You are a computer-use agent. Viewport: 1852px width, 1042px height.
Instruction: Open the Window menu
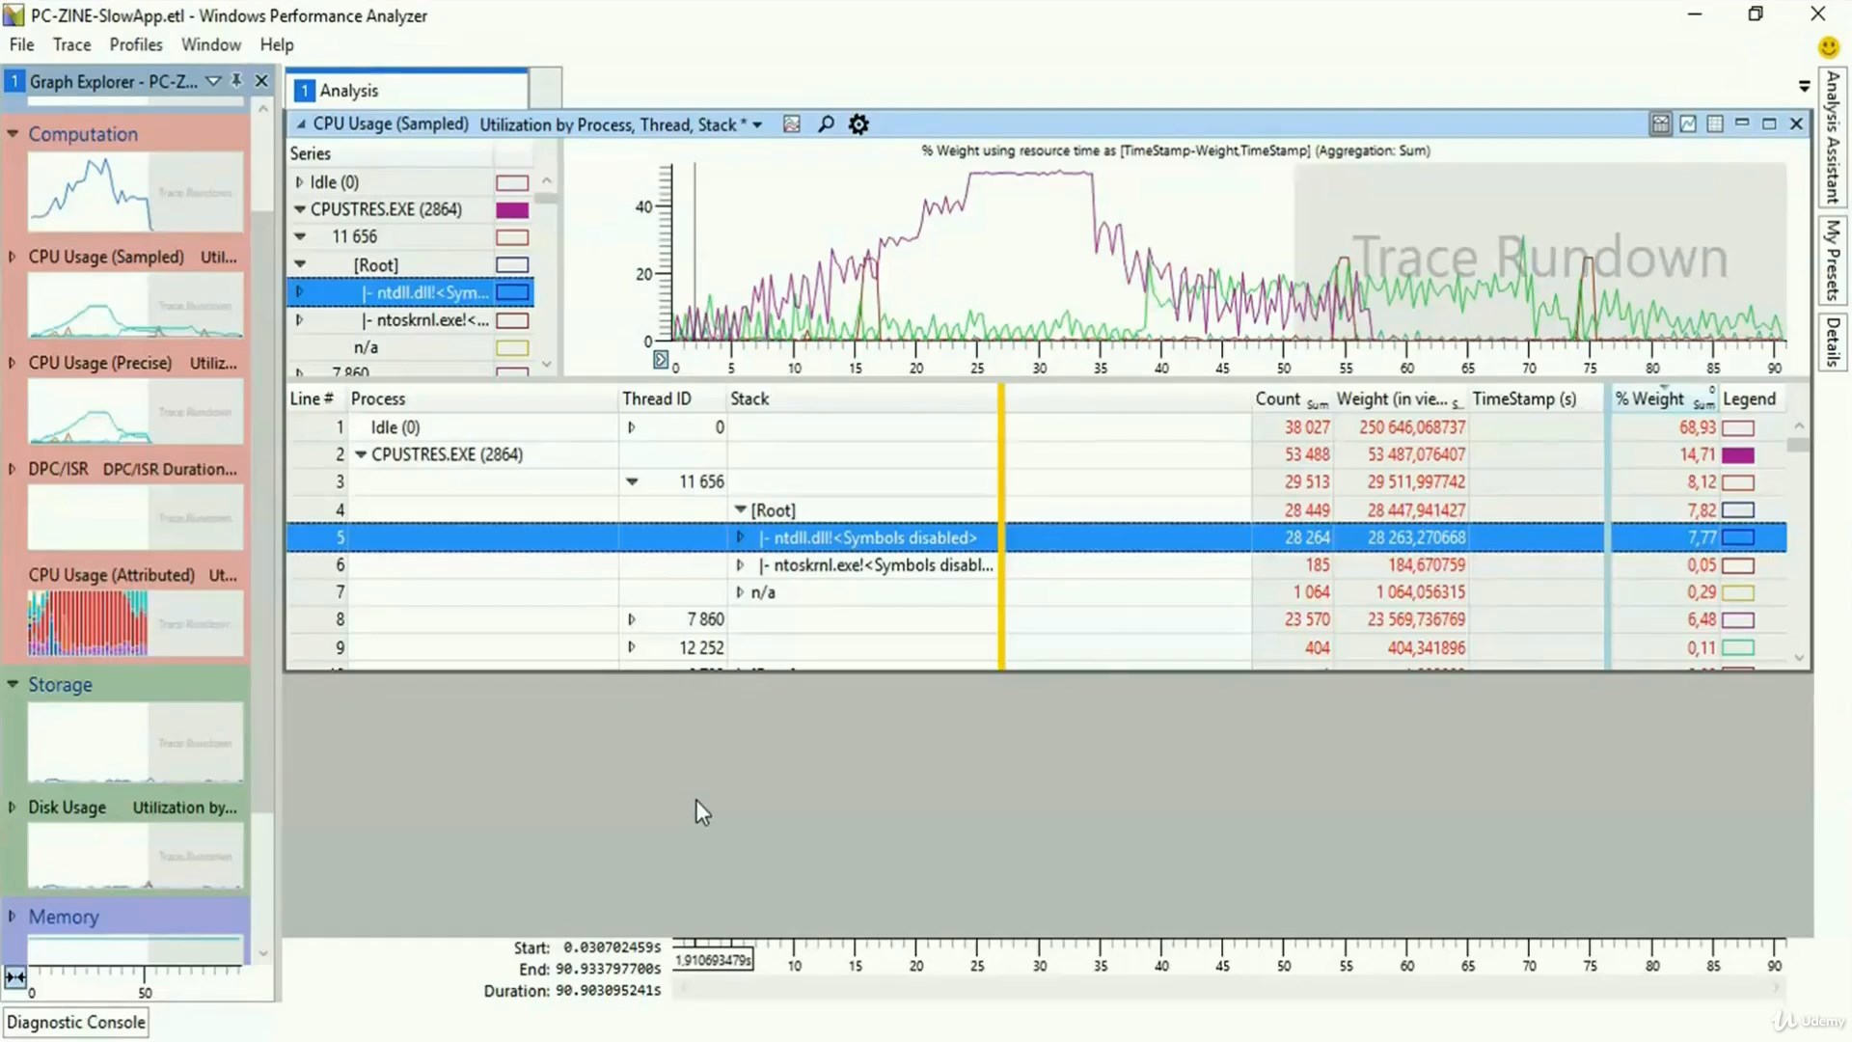pyautogui.click(x=211, y=44)
